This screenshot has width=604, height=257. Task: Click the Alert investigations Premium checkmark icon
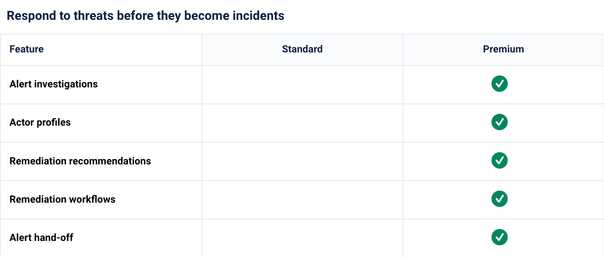coord(499,84)
